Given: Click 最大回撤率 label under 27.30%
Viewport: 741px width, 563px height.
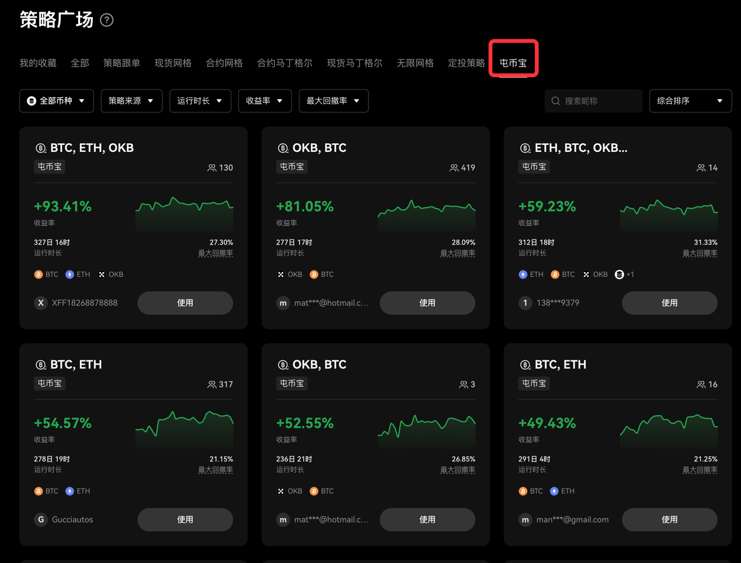Looking at the screenshot, I should pyautogui.click(x=215, y=253).
